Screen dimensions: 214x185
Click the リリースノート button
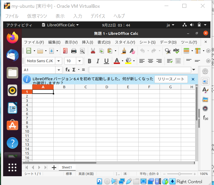coord(171,79)
